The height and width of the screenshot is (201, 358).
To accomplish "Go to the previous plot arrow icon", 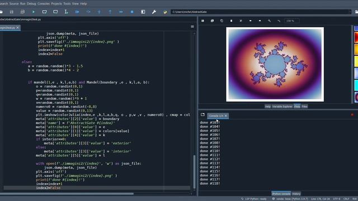I will (x=251, y=21).
